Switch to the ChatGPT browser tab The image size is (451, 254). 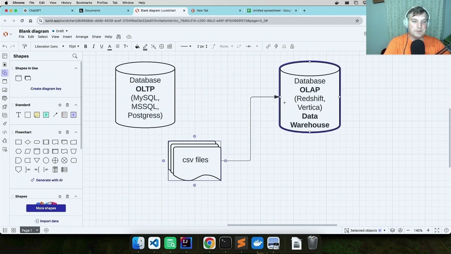click(48, 11)
